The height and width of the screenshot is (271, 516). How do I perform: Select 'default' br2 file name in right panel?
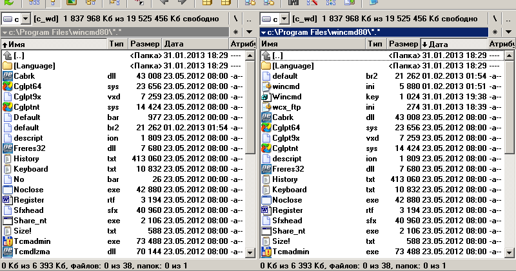point(284,76)
